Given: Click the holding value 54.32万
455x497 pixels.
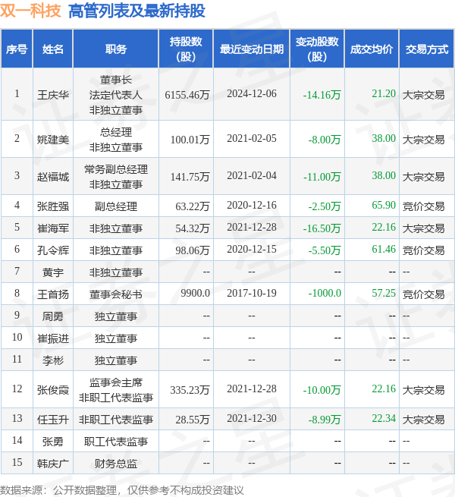Looking at the screenshot, I should [x=193, y=228].
